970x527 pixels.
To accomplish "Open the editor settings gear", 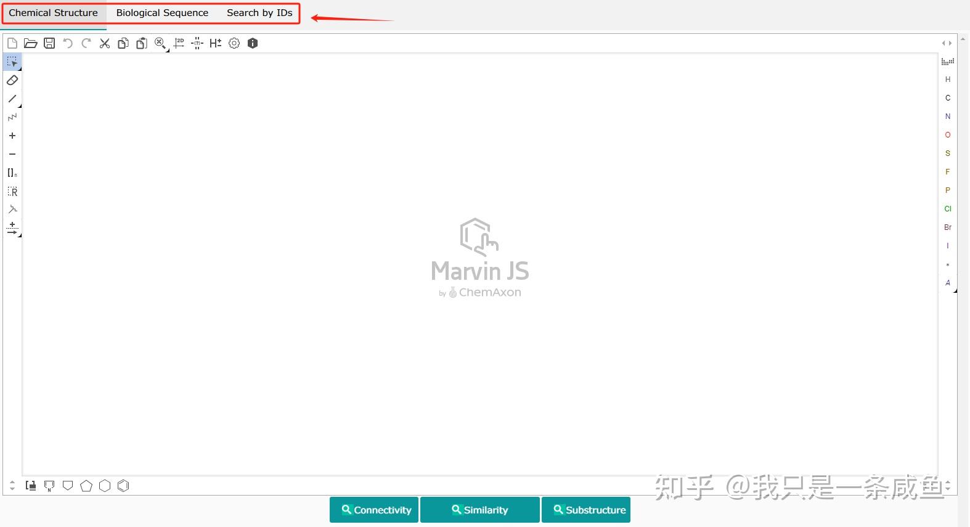I will tap(234, 43).
